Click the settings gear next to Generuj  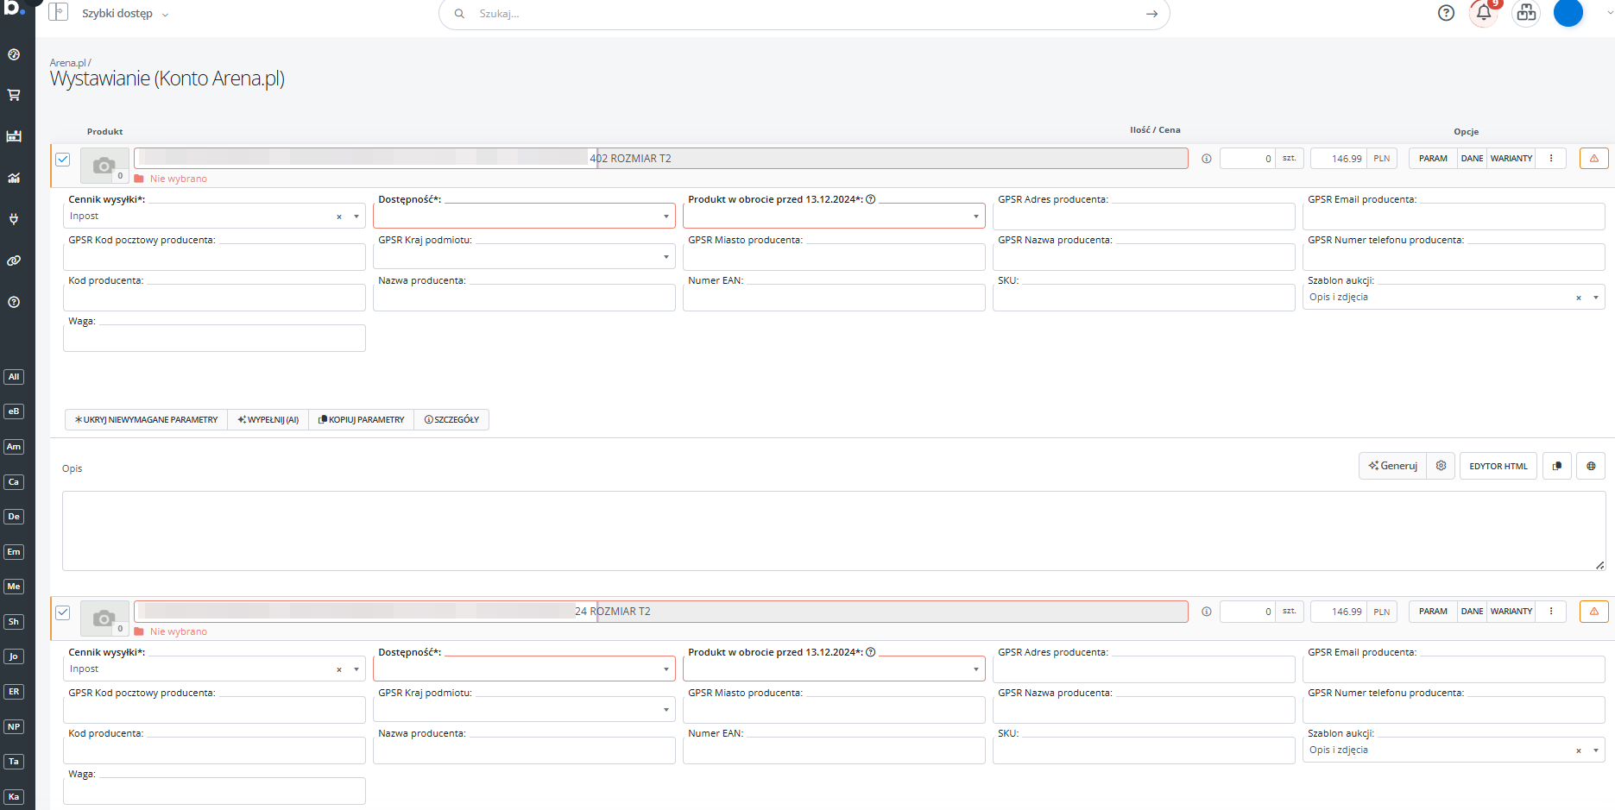pyautogui.click(x=1441, y=466)
